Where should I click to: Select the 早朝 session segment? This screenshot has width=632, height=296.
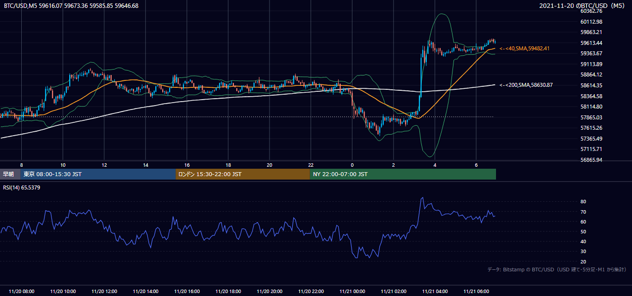pyautogui.click(x=10, y=174)
